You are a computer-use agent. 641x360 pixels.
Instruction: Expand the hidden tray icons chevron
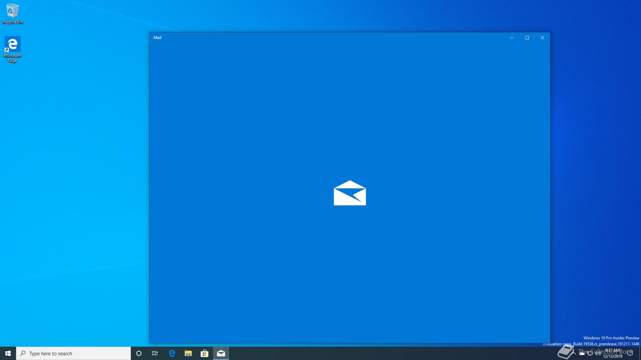pyautogui.click(x=574, y=353)
